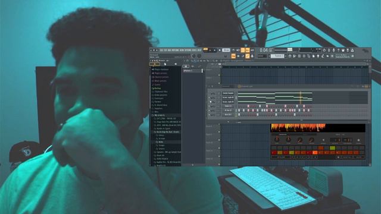Expand the Plugin presets folder
This screenshot has height=214, width=381.
[x=160, y=73]
